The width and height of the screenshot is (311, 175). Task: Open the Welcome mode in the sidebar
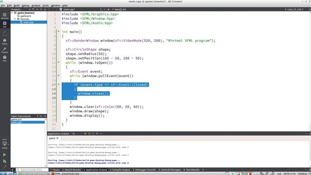[4, 16]
